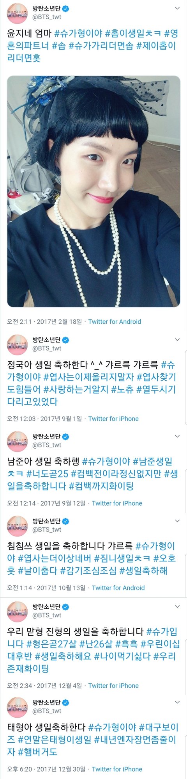
Task: Open hashtag #감기조심조심
Action: [88, 571]
